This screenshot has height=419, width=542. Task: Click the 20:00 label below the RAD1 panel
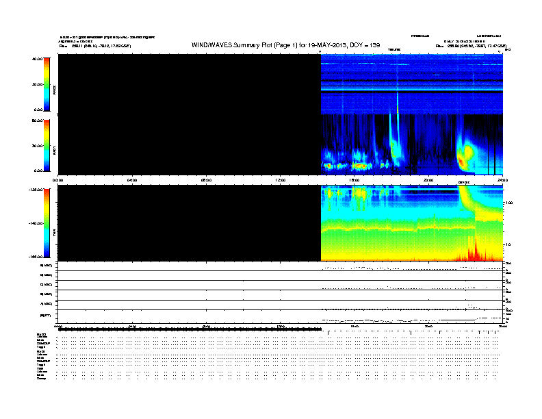pos(428,180)
